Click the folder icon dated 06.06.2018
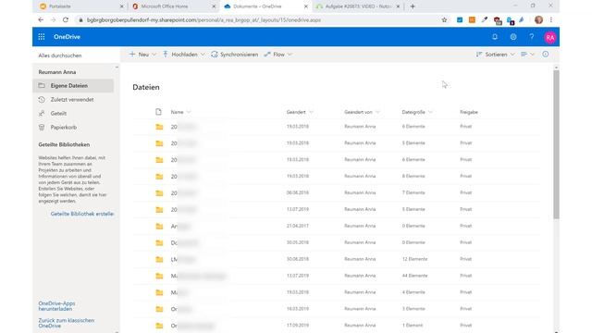The width and height of the screenshot is (592, 333). [159, 193]
